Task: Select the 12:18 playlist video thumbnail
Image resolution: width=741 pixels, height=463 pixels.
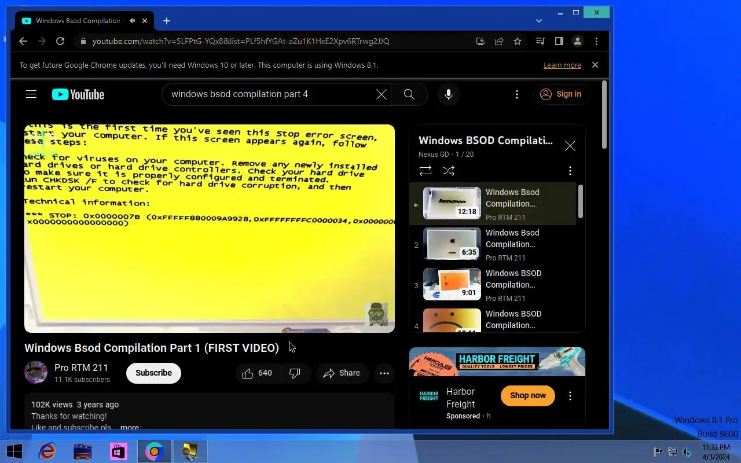Action: [452, 203]
